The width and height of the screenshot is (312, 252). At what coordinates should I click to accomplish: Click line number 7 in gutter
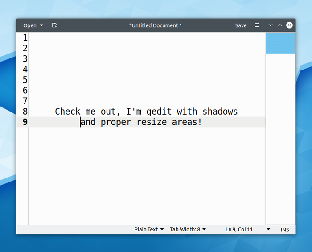pyautogui.click(x=25, y=101)
